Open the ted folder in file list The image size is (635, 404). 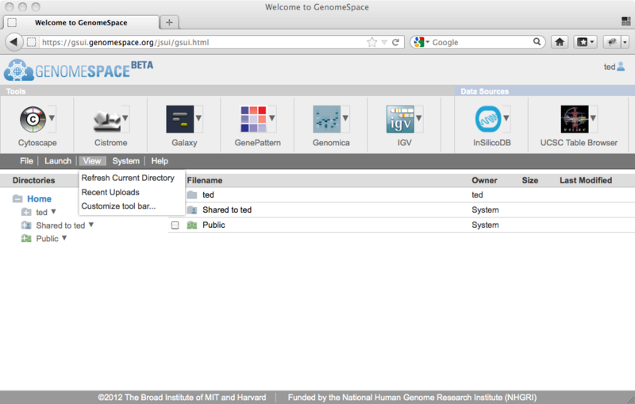click(x=208, y=194)
